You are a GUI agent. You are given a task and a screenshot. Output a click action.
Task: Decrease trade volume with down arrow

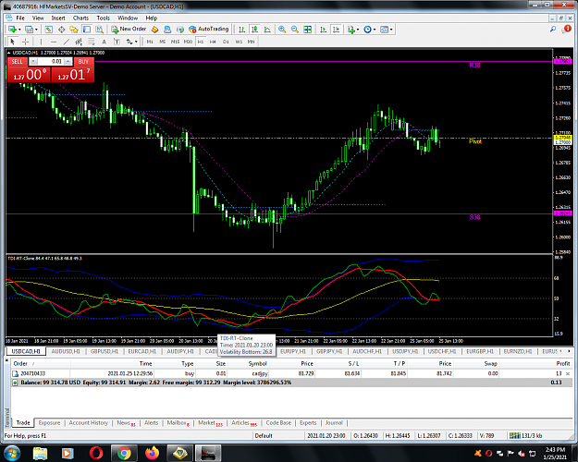click(x=33, y=62)
